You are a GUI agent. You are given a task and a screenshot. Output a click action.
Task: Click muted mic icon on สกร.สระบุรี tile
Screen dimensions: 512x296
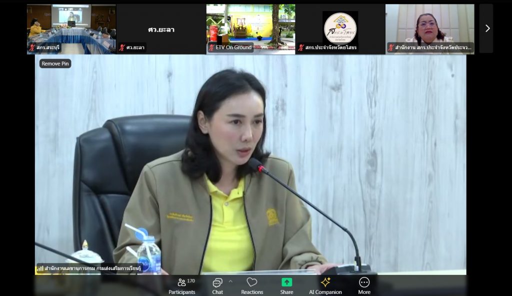32,48
